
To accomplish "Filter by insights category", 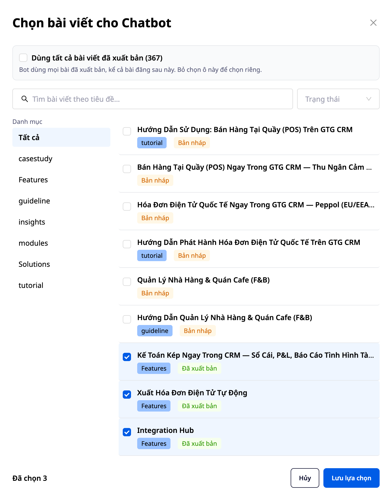I will tap(61, 222).
